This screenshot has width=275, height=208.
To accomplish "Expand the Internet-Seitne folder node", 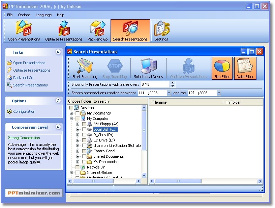I will click(x=71, y=173).
